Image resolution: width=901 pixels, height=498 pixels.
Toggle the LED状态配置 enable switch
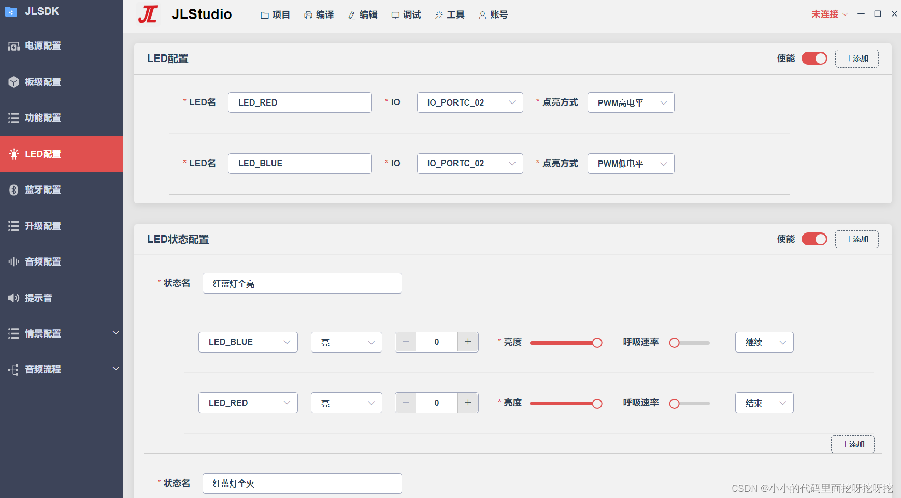point(814,239)
